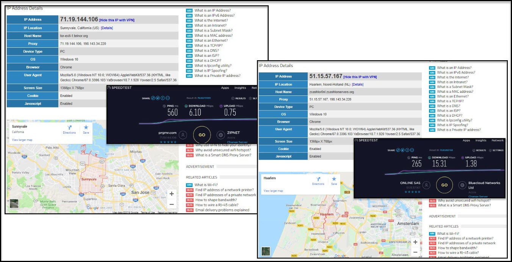This screenshot has height=262, width=512.
Task: Click the globe icon next to ZIPNET
Action: tap(221, 135)
